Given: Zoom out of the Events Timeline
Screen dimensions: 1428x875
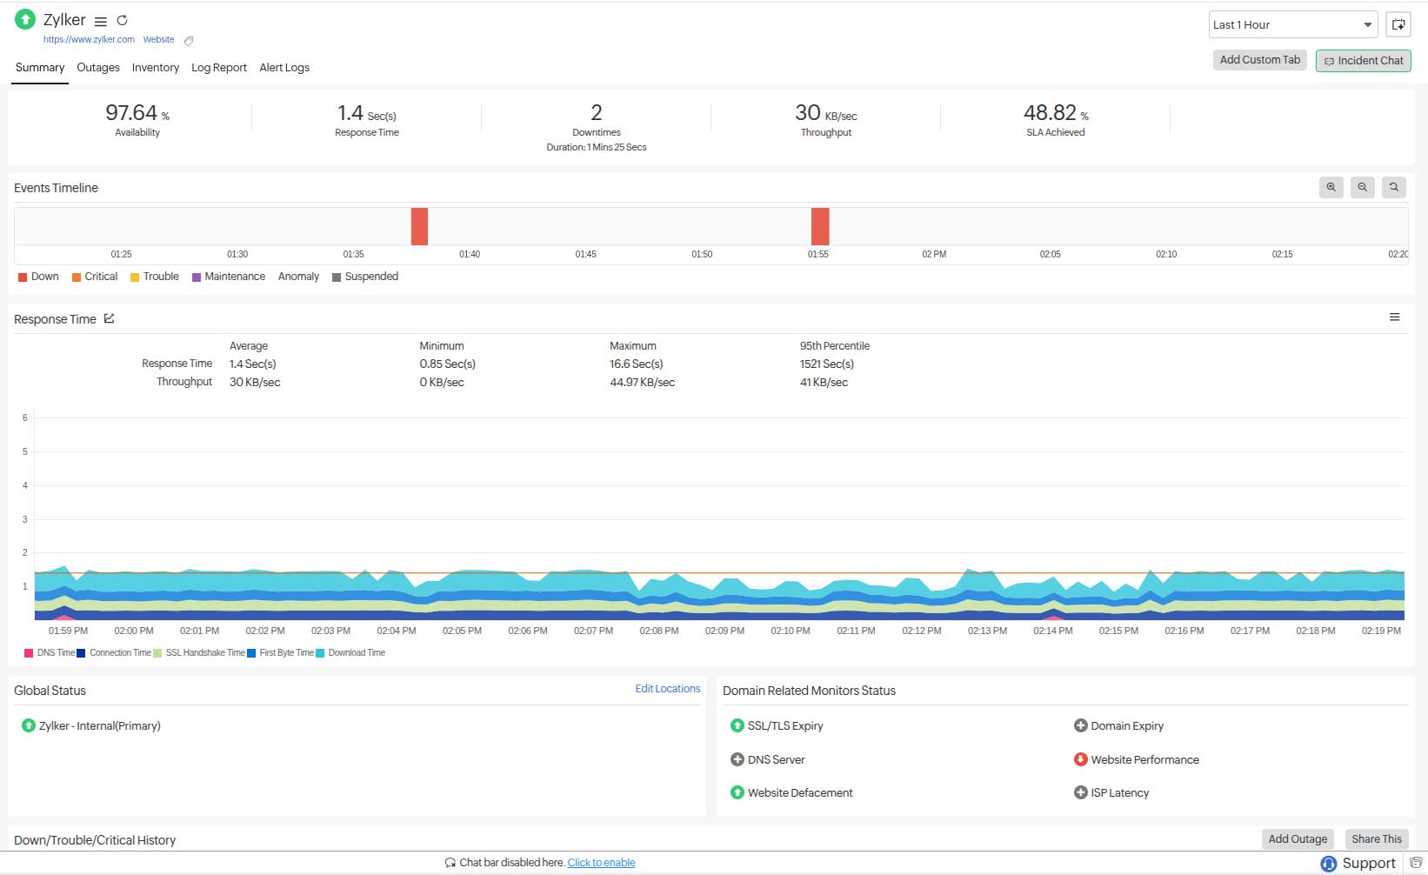Looking at the screenshot, I should [x=1362, y=187].
